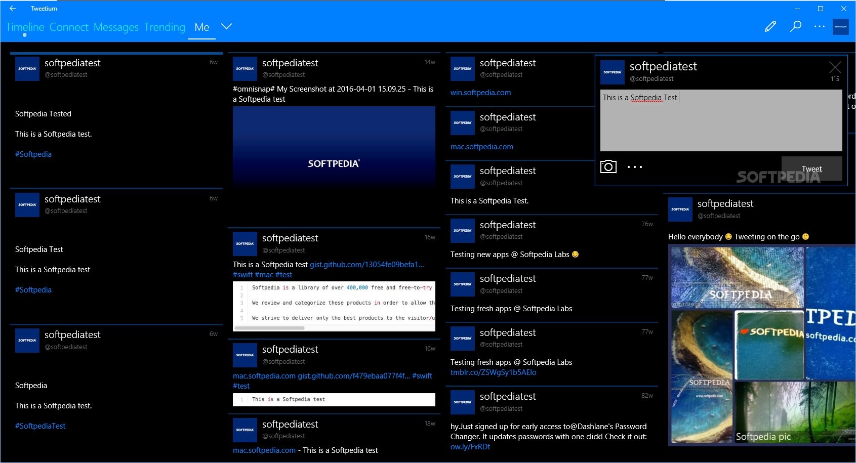Screen dimensions: 856x463
Task: Click the #SoftpediaTest hashtag
Action: 40,426
